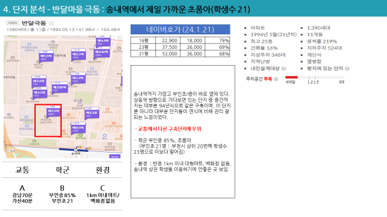The height and width of the screenshot is (217, 387).
Task: Click the 26,000 price cell
Action: [193, 47]
